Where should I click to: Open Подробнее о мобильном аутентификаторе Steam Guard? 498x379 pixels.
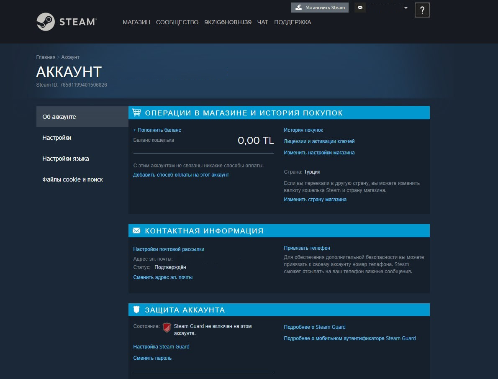pos(350,338)
